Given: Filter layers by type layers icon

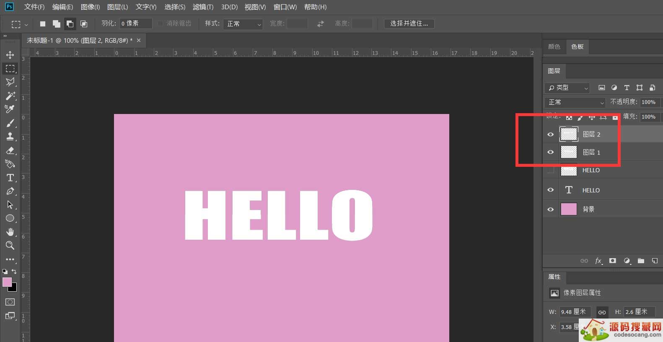Looking at the screenshot, I should tap(627, 88).
